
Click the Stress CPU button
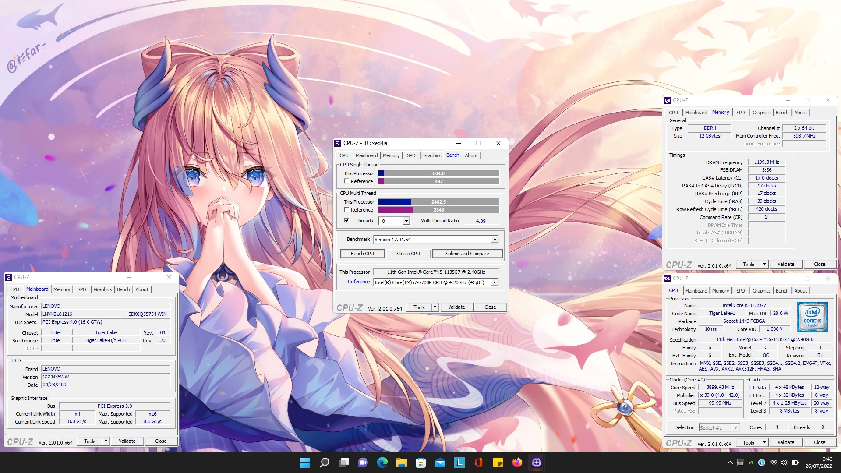coord(408,254)
